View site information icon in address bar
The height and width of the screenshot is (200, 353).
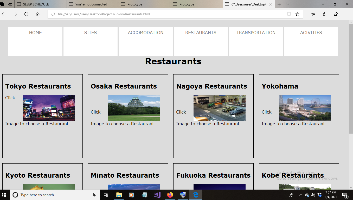tap(53, 14)
